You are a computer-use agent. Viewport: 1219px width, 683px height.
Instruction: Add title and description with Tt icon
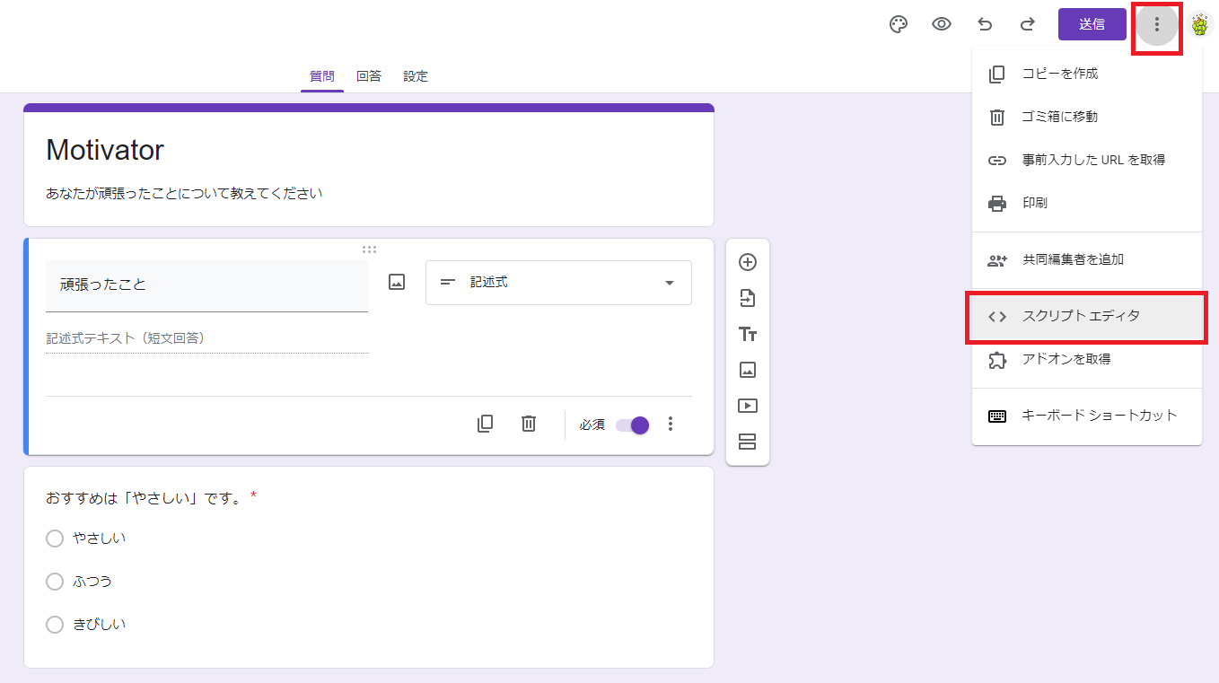click(748, 334)
